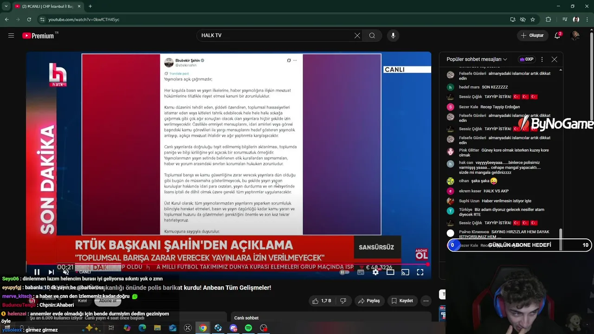Open video player settings gear
Screen dimensions: 594x334
375,272
